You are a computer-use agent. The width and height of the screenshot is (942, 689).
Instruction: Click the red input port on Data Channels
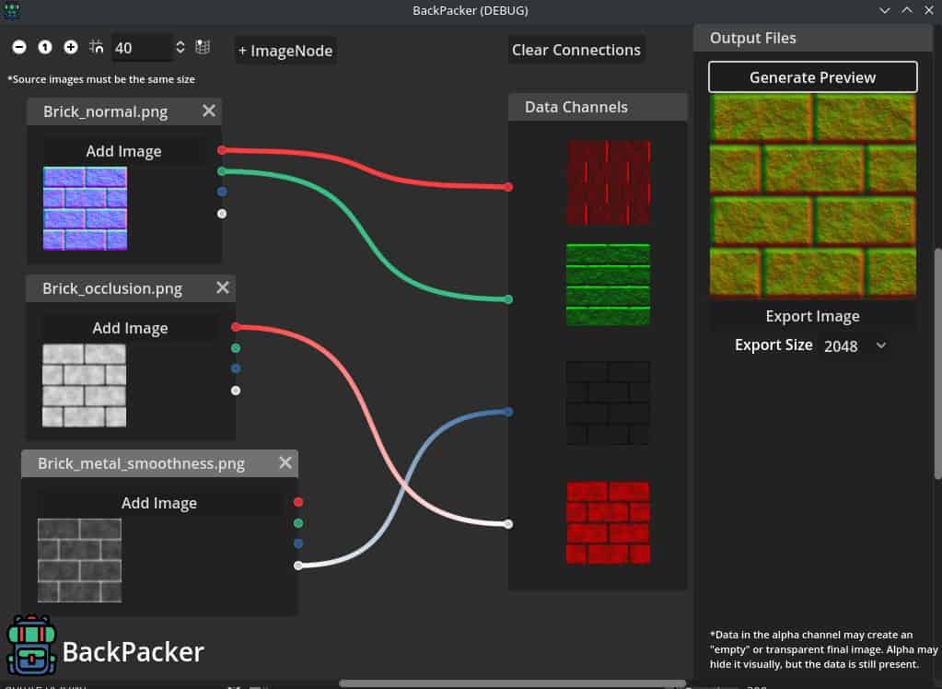point(509,187)
